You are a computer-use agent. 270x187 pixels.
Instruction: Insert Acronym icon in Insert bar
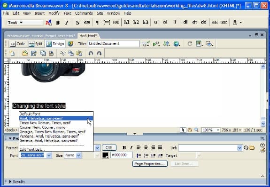coord(224,23)
